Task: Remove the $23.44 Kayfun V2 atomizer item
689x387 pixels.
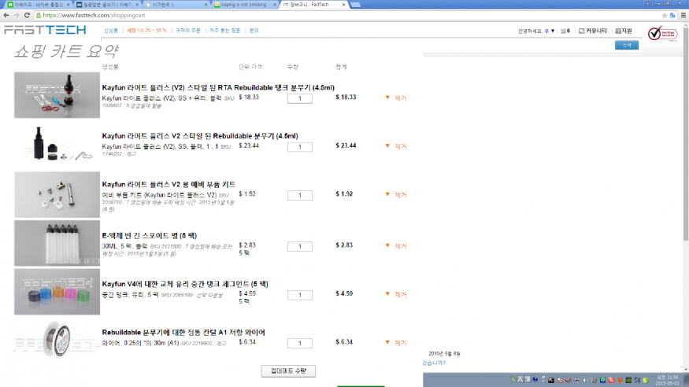Action: pos(400,146)
